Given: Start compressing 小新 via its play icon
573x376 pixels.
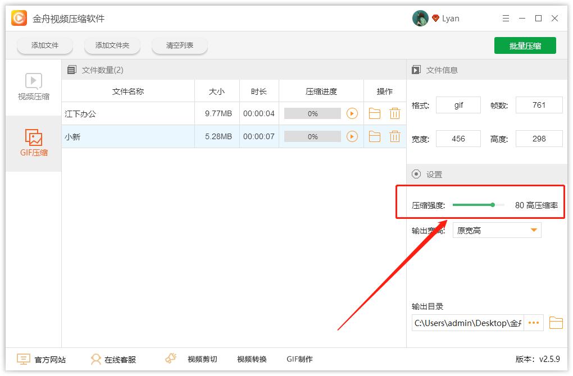Looking at the screenshot, I should tap(353, 136).
